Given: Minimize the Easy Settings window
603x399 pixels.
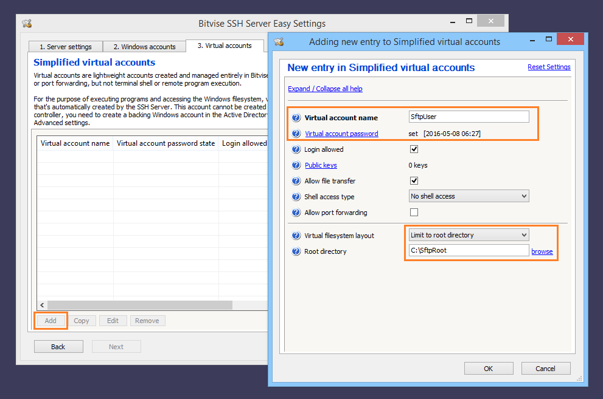Looking at the screenshot, I should pyautogui.click(x=453, y=22).
